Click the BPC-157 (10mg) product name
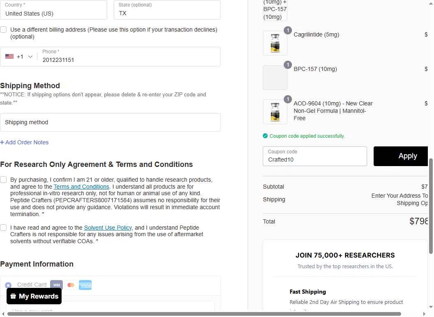434x317 pixels. (x=315, y=69)
